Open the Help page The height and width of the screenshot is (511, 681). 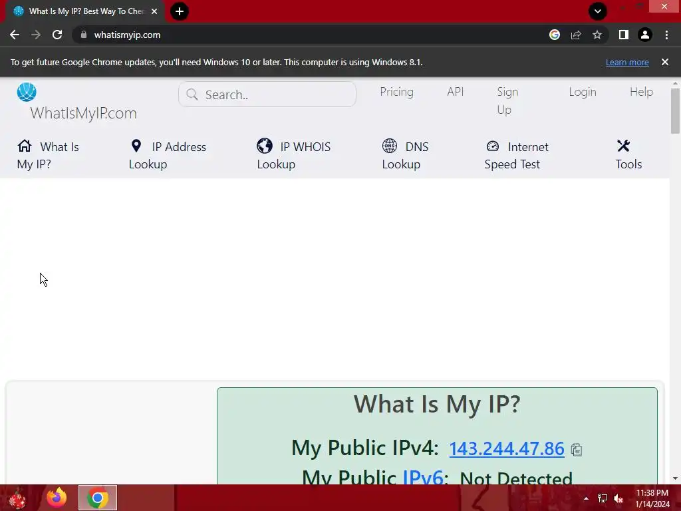point(642,92)
